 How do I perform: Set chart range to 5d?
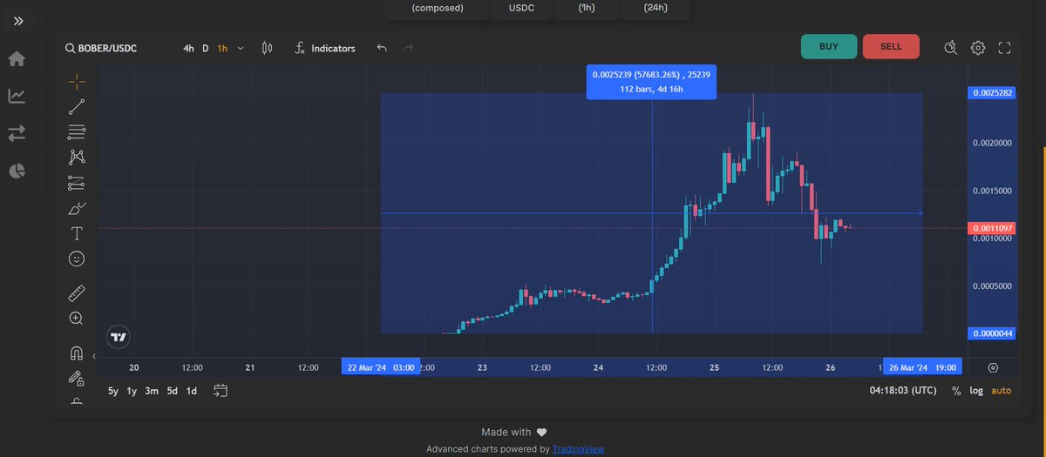(172, 391)
